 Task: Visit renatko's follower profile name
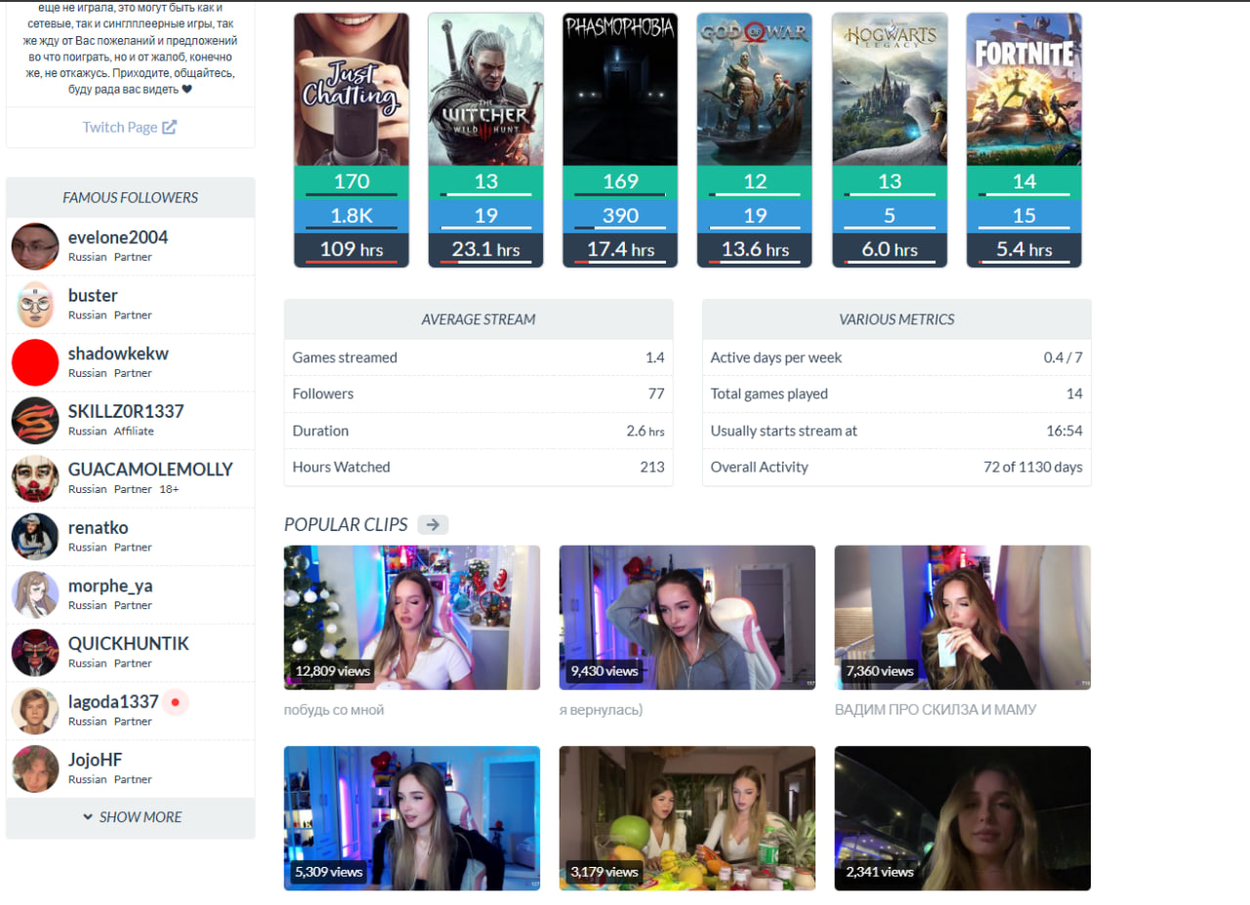coord(98,528)
